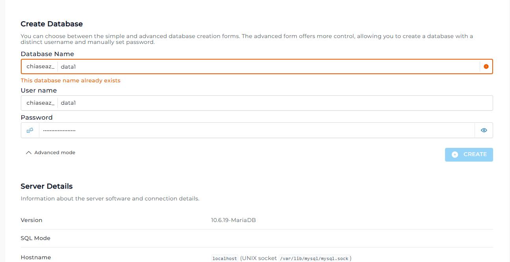This screenshot has height=262, width=510.
Task: Collapse the Advanced mode section
Action: (x=50, y=153)
